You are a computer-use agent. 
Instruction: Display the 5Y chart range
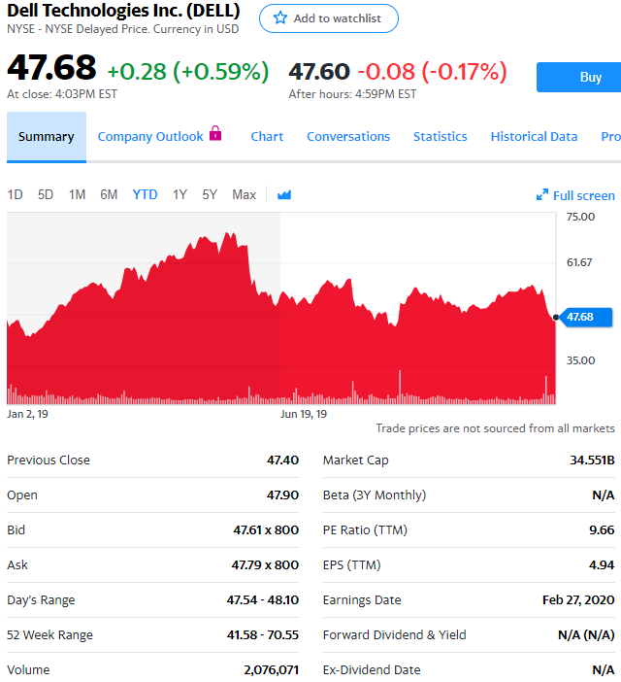coord(210,194)
